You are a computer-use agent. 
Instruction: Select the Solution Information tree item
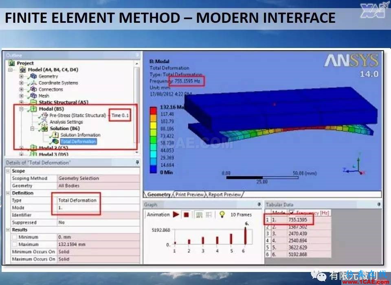pos(80,135)
